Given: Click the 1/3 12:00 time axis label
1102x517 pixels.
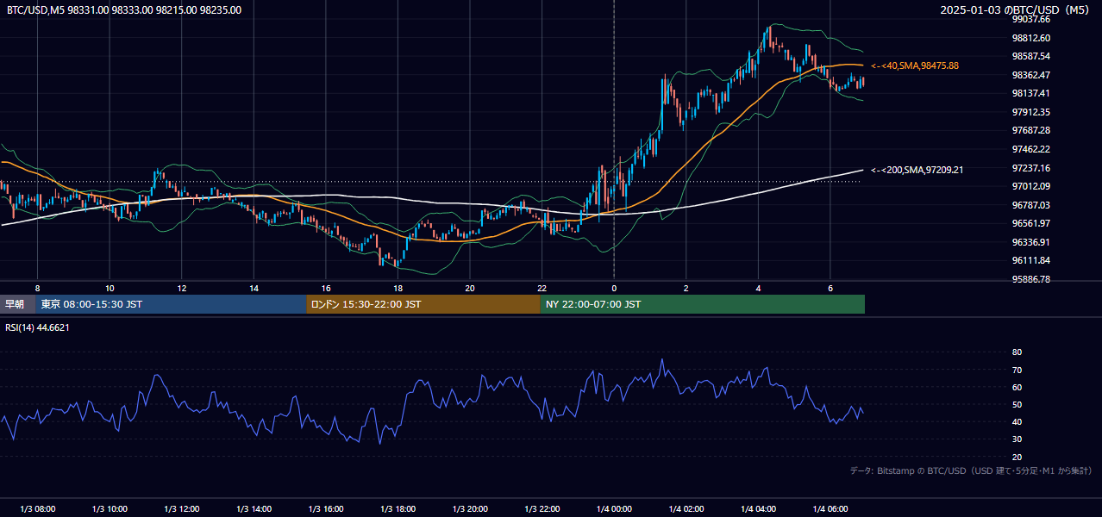Looking at the screenshot, I should (181, 509).
